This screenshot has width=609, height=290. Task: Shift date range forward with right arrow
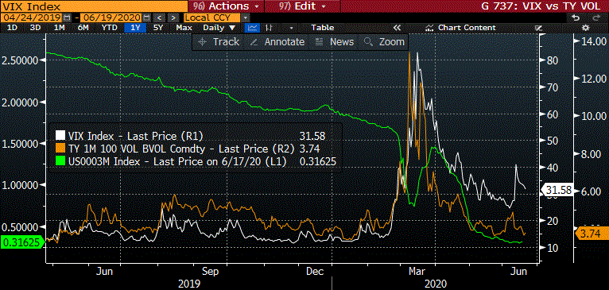[174, 17]
